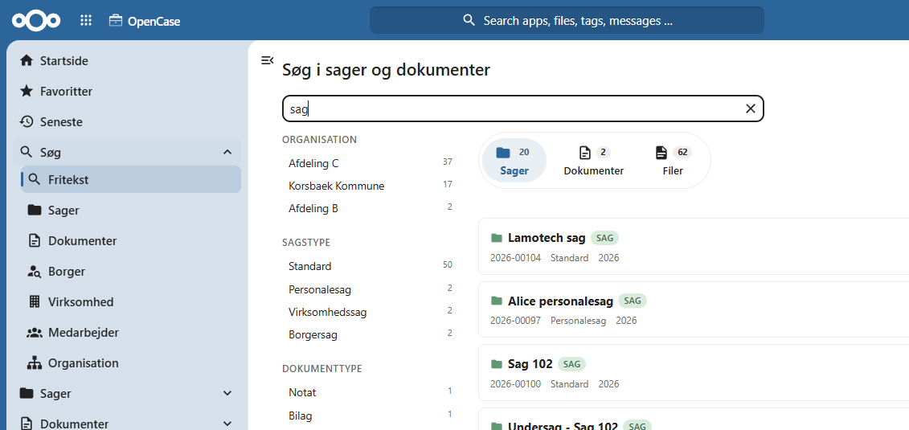Click the magnifier icon in global search
Image resolution: width=909 pixels, height=430 pixels.
point(469,20)
